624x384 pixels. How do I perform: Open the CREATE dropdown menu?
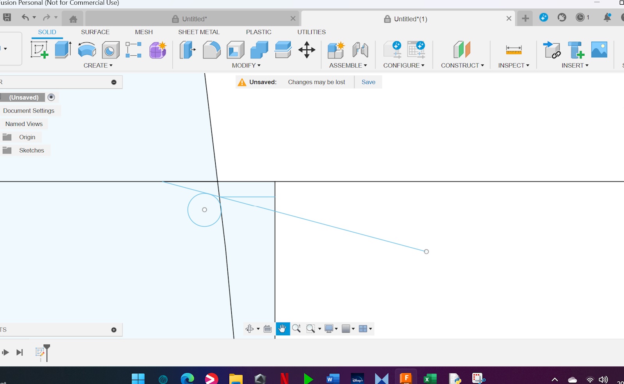pyautogui.click(x=98, y=65)
